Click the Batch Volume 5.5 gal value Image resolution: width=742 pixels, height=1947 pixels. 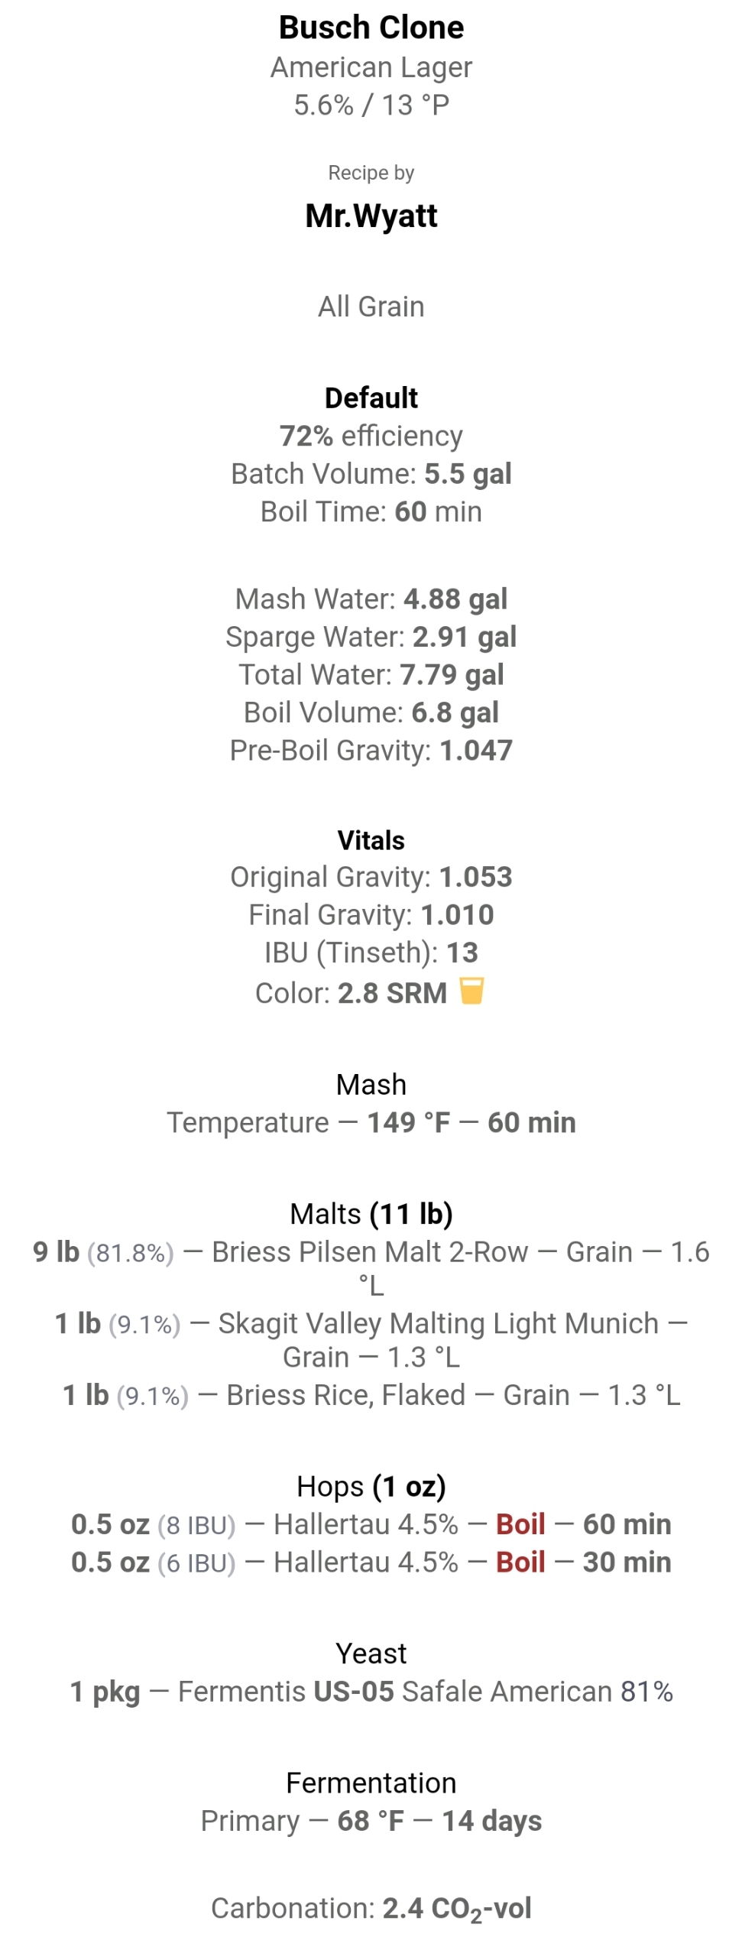point(468,474)
